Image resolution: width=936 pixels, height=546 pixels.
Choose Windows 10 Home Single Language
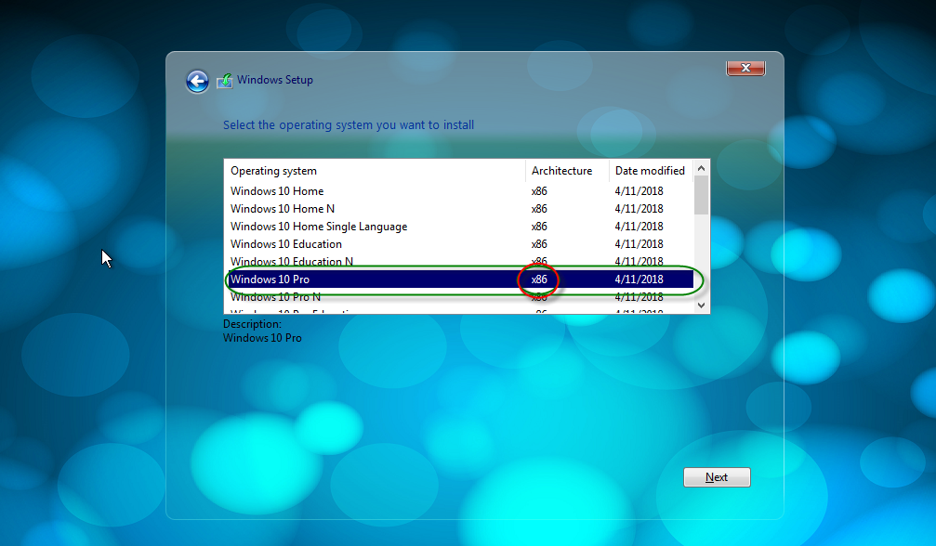319,227
